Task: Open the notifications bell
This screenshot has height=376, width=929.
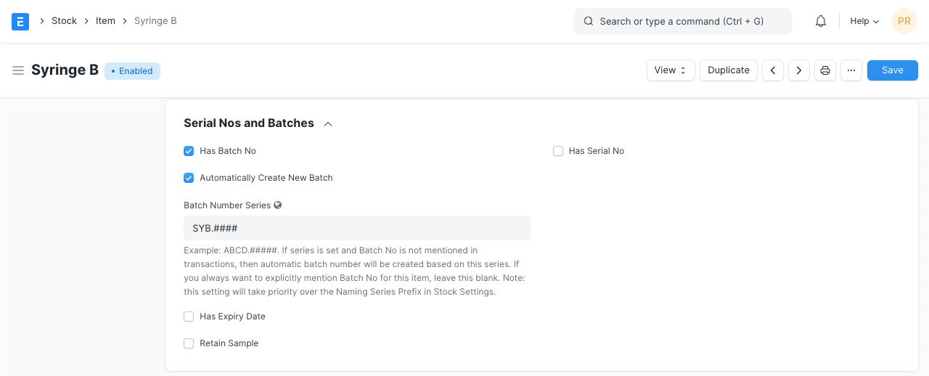Action: point(821,21)
